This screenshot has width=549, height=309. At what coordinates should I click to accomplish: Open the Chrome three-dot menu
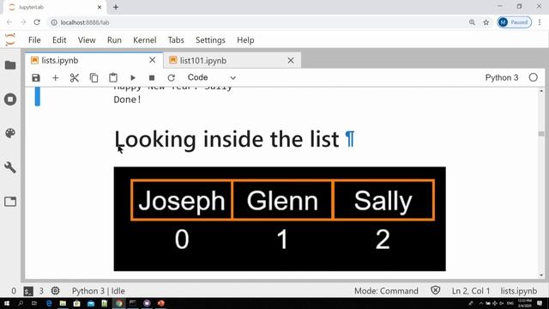(540, 22)
